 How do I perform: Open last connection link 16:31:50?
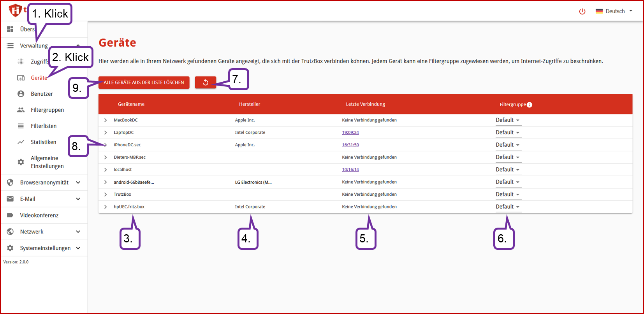(350, 145)
